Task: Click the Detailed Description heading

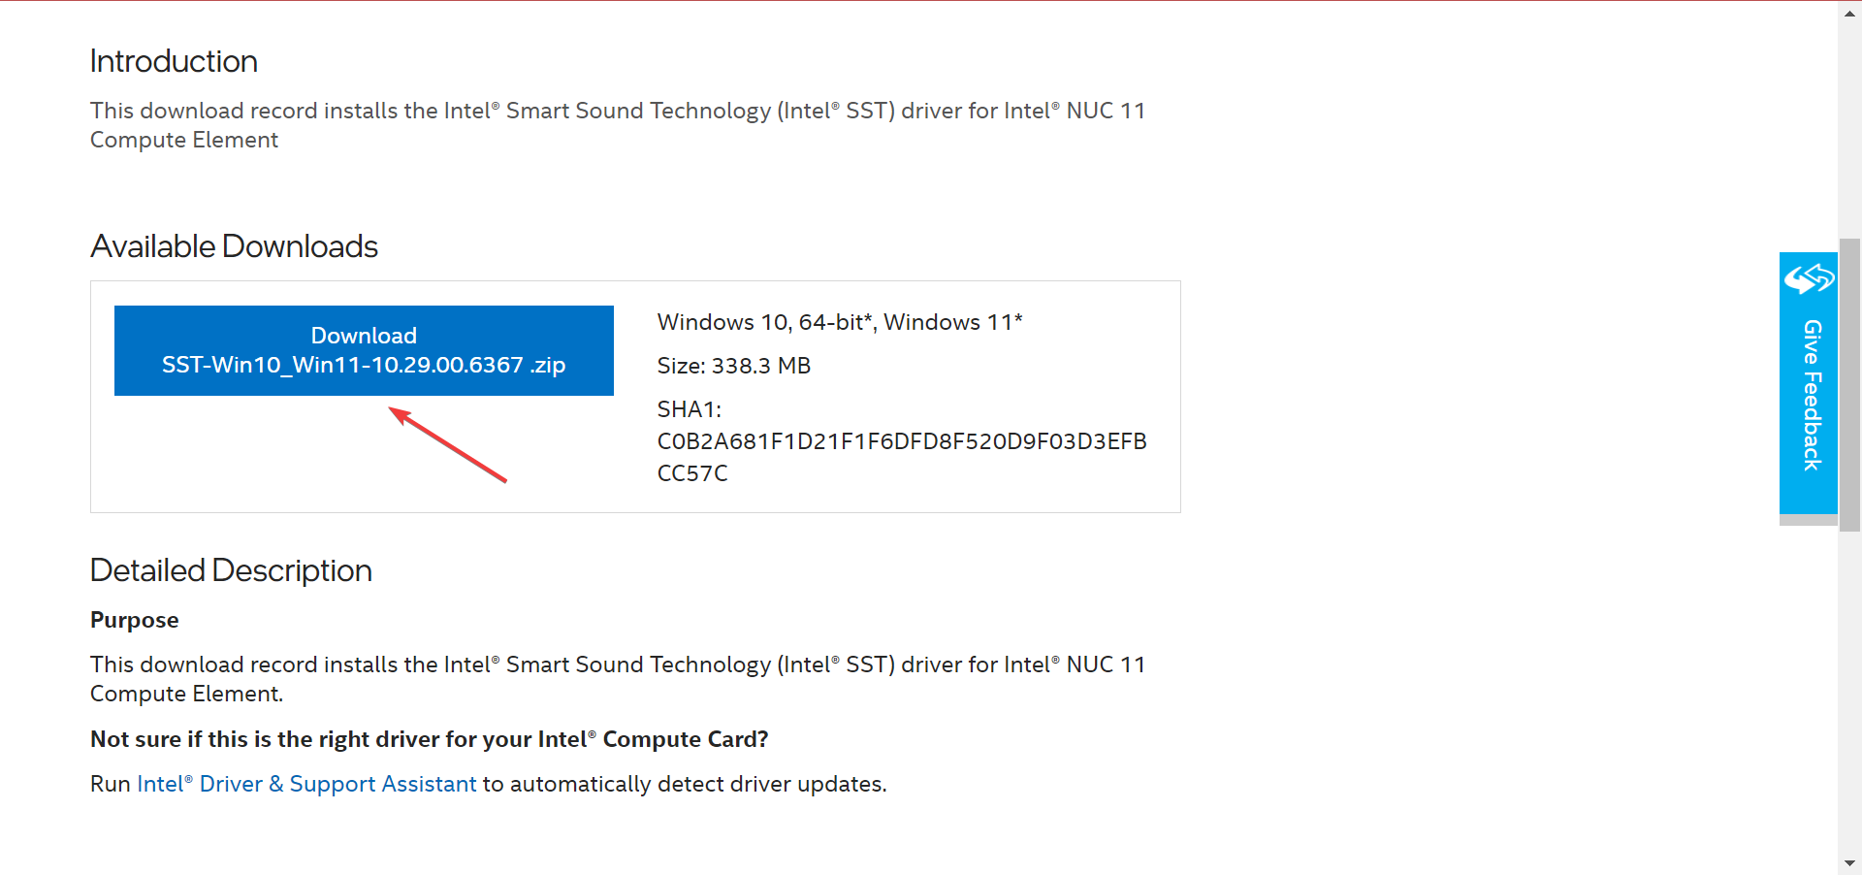Action: tap(231, 570)
